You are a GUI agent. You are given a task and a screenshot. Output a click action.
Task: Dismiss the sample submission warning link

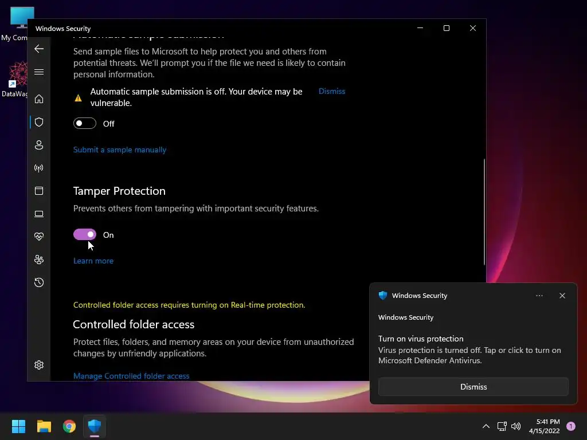point(332,91)
